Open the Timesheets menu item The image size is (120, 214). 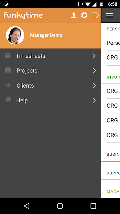tap(51, 56)
